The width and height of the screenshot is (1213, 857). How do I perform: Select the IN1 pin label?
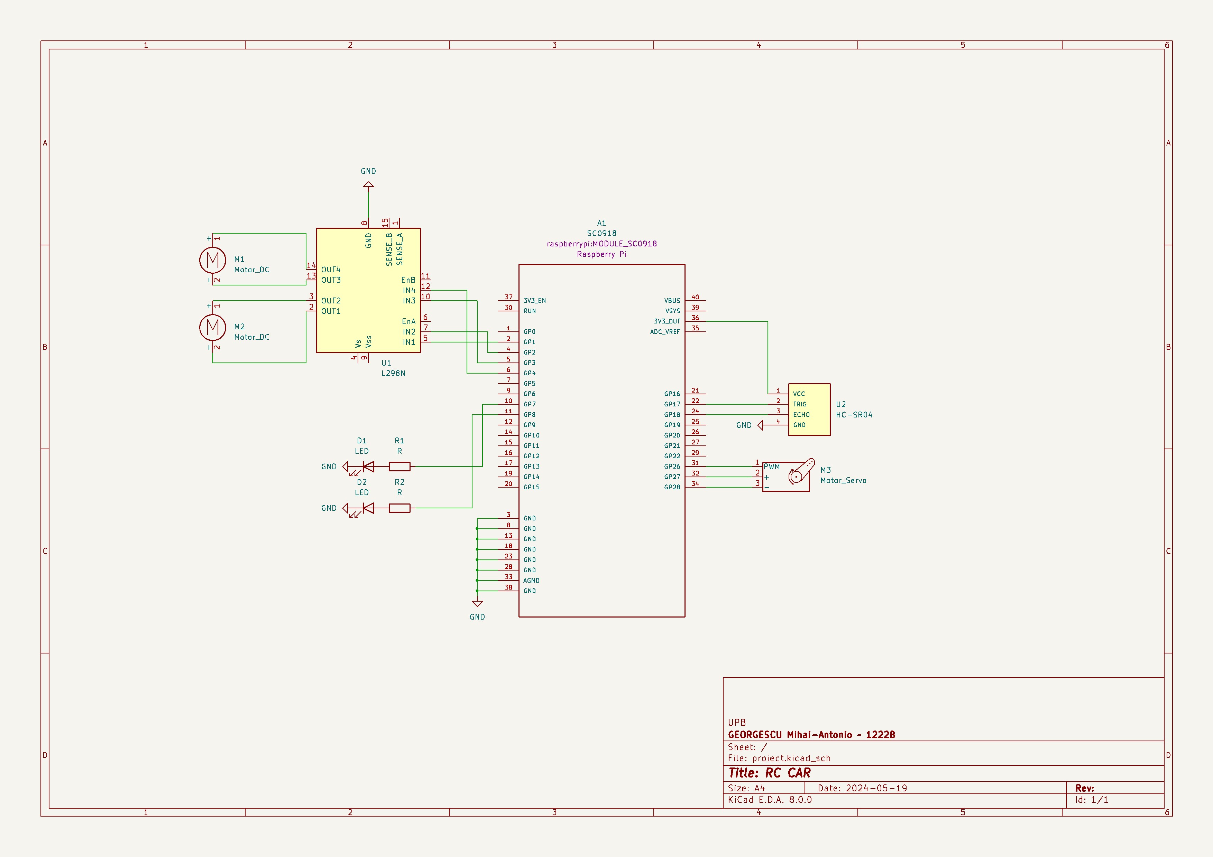point(409,342)
